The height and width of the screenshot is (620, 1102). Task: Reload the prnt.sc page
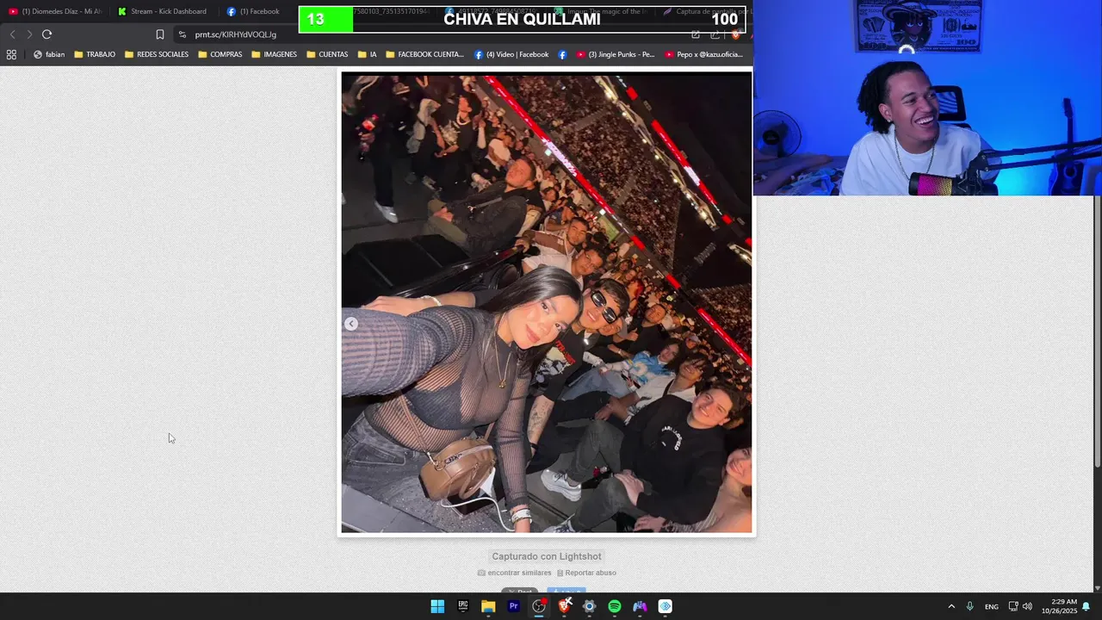[x=46, y=34]
